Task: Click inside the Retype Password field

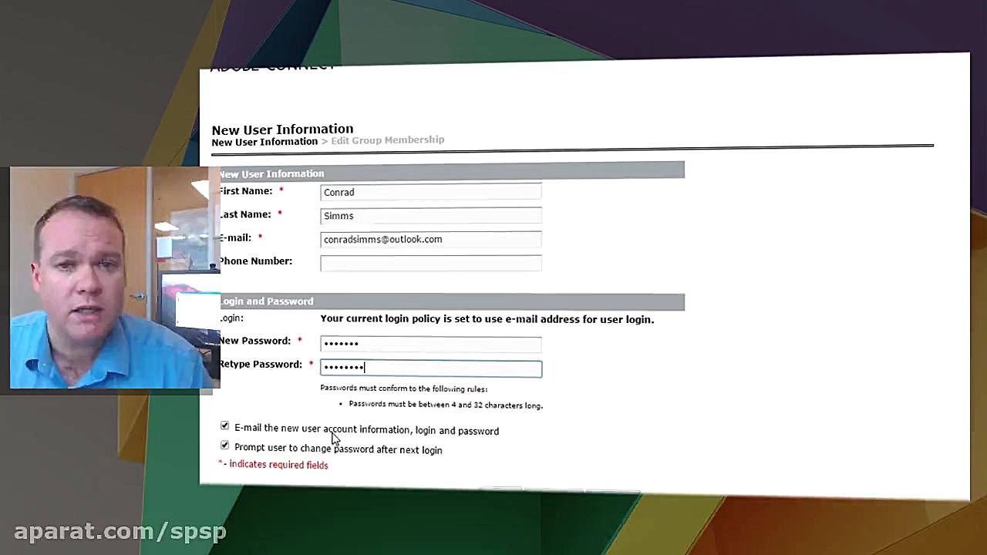Action: click(430, 368)
